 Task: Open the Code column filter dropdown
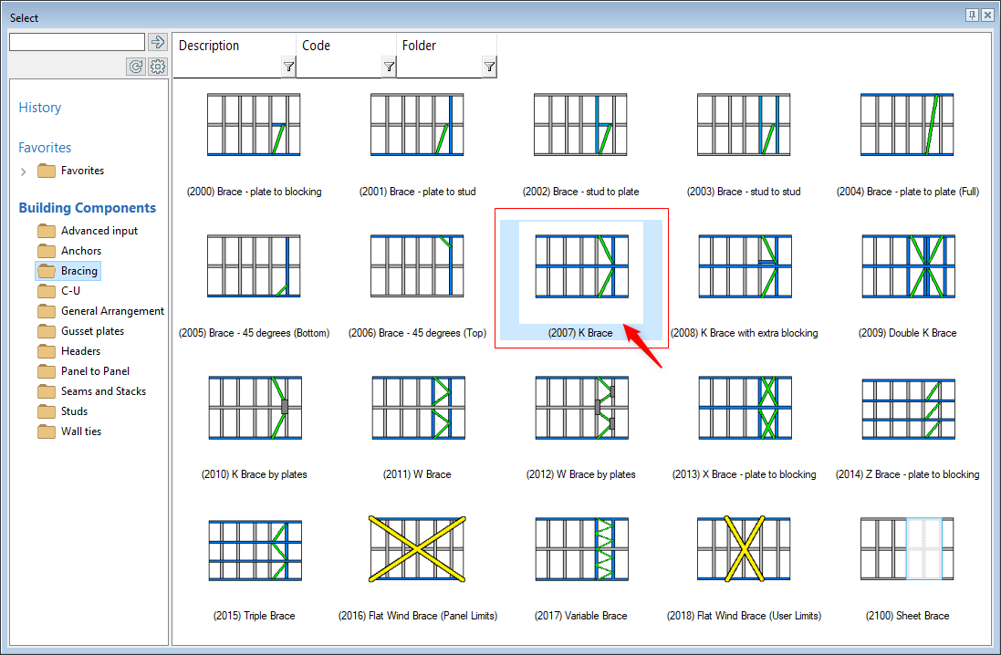coord(389,67)
